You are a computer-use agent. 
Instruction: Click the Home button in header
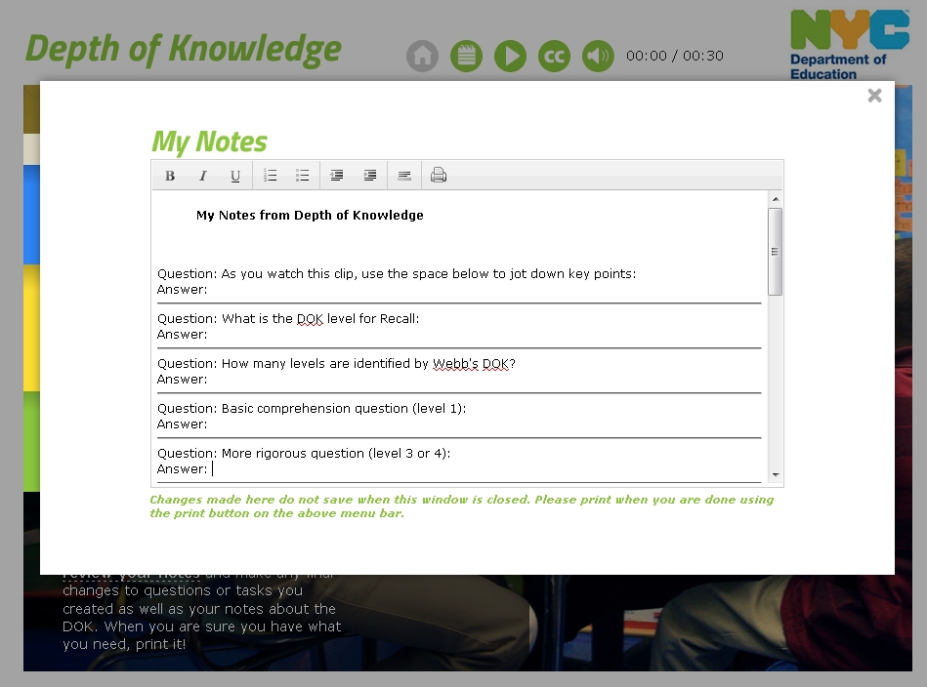coord(422,56)
